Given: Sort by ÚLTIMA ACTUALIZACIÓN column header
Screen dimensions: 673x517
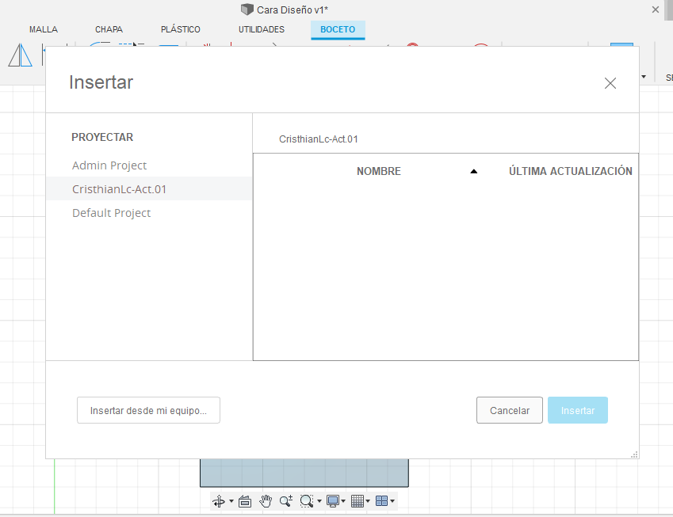Looking at the screenshot, I should tap(571, 172).
